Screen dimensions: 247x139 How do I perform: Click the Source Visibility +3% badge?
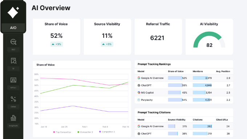coord(107,44)
